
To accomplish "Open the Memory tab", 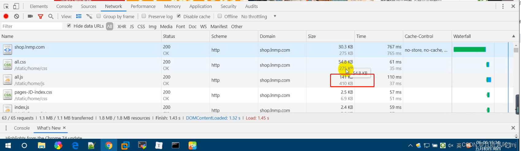I will tap(173, 6).
